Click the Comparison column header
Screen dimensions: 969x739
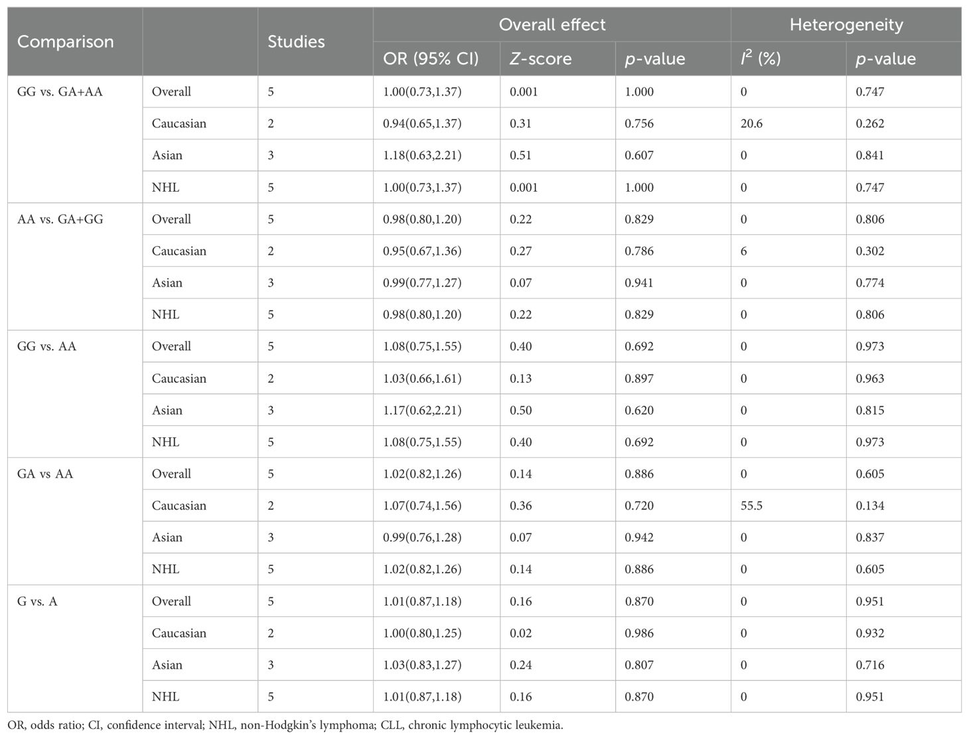[x=66, y=42]
